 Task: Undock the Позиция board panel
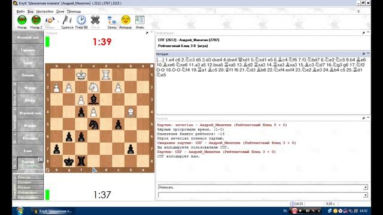[x=147, y=33]
